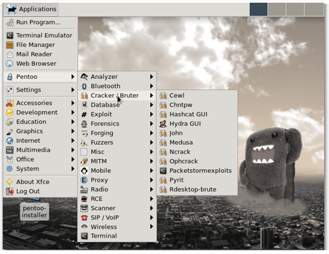Click the Bluetooth icon in Pentoo submenu

84,86
